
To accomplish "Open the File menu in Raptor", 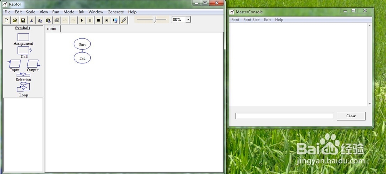I will point(8,12).
